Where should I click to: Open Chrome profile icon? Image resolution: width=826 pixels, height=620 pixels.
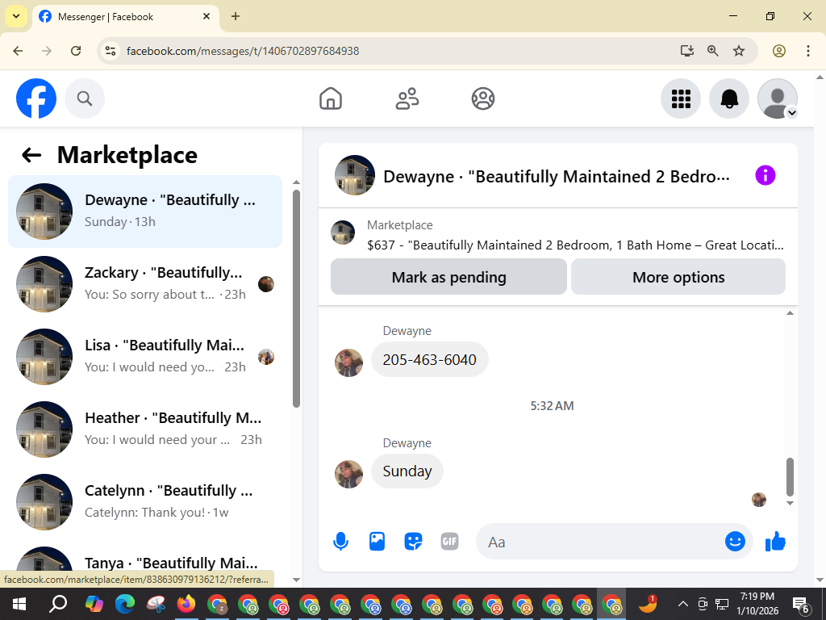click(x=779, y=51)
